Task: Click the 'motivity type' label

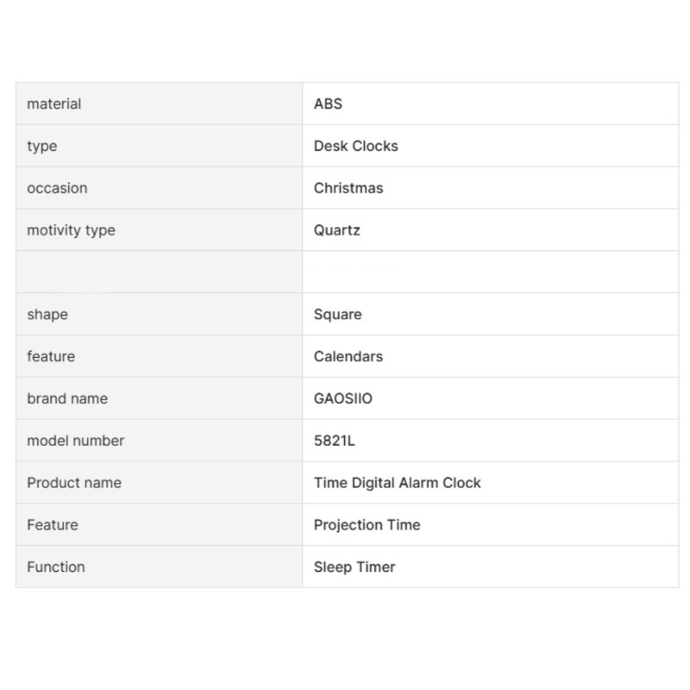Action: point(71,230)
